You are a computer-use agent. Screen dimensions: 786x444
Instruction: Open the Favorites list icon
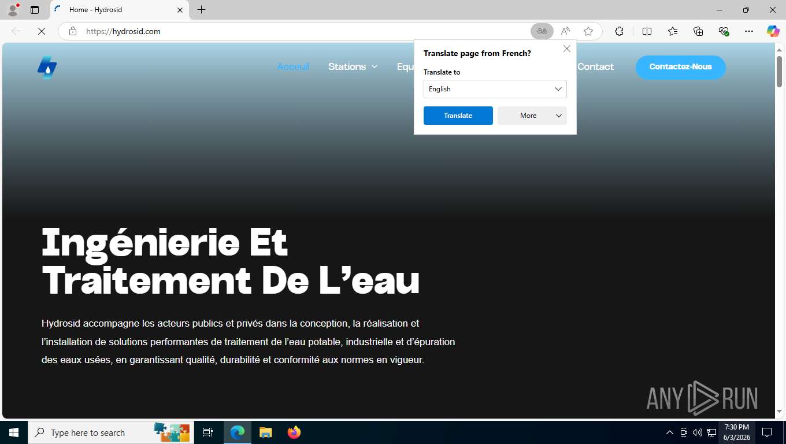pos(673,31)
